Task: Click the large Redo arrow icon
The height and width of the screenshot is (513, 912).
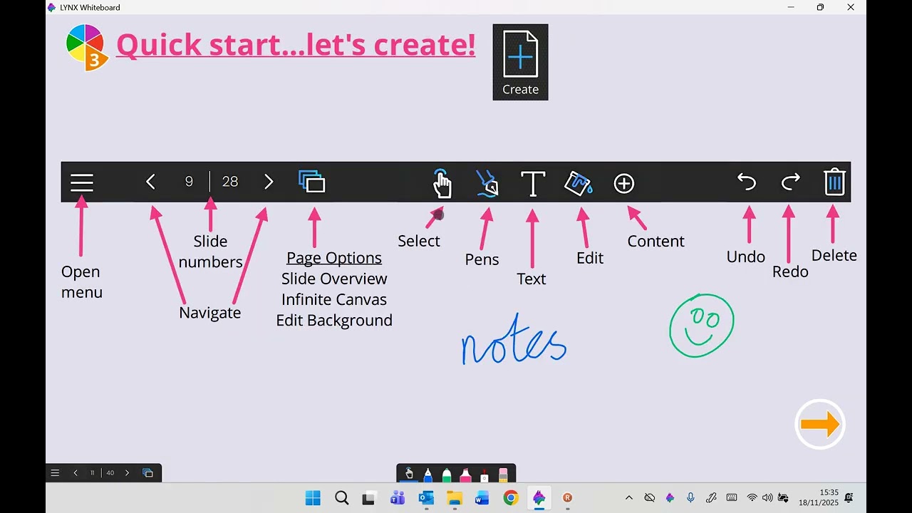Action: 791,182
